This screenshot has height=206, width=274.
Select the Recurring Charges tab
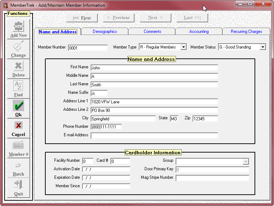click(246, 32)
